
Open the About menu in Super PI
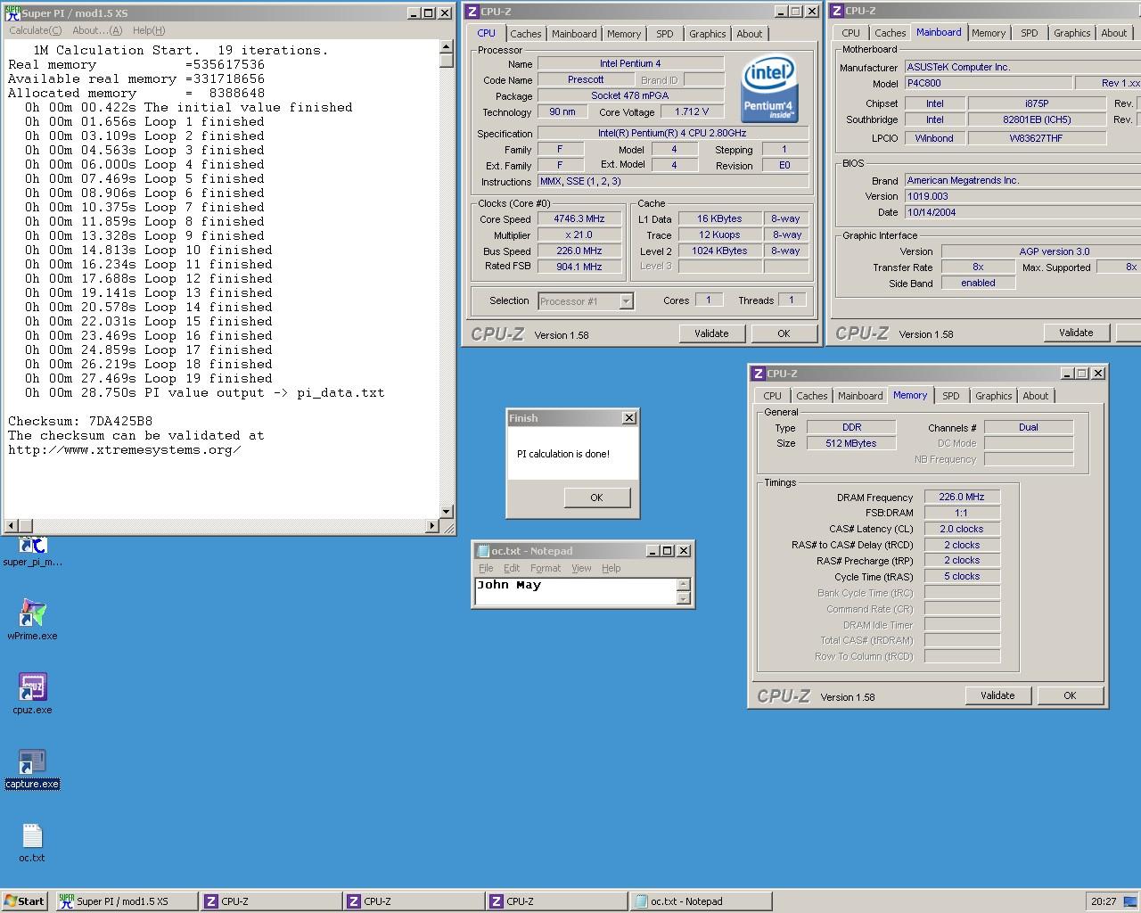click(97, 30)
